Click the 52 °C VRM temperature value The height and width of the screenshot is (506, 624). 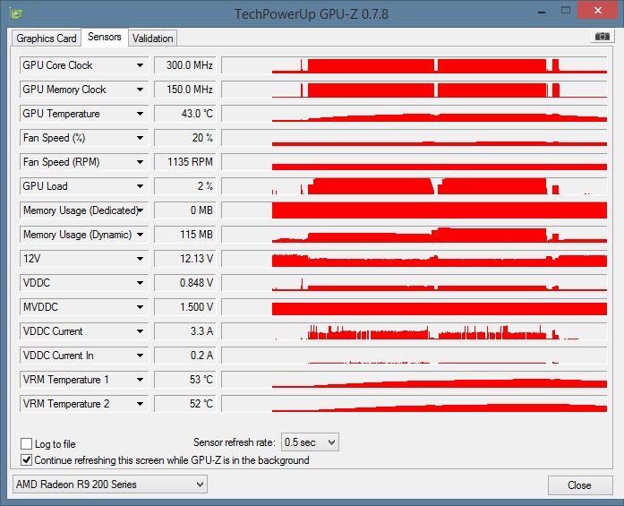[185, 404]
